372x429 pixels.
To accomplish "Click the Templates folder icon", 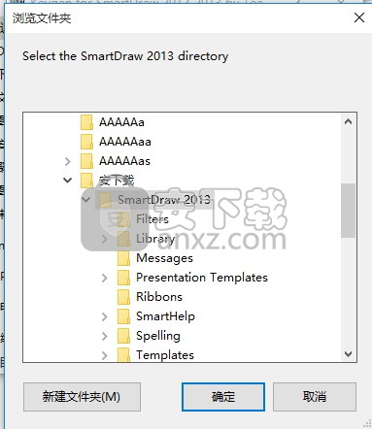I will click(123, 355).
